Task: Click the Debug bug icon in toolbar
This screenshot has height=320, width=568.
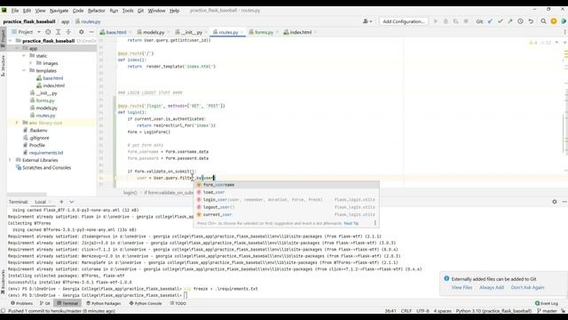Action: (x=446, y=21)
